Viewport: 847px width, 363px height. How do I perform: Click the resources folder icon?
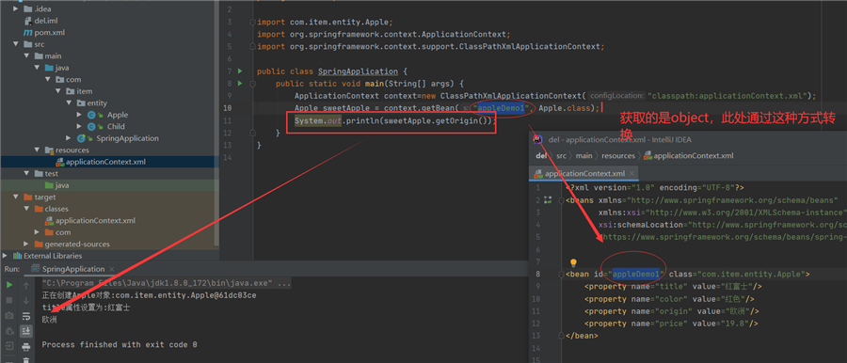[49, 150]
